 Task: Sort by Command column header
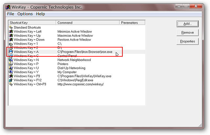pyautogui.click(x=88, y=23)
